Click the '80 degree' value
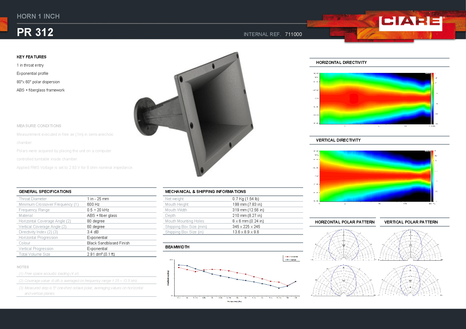Viewport: 466px width, 329px height. [x=96, y=221]
